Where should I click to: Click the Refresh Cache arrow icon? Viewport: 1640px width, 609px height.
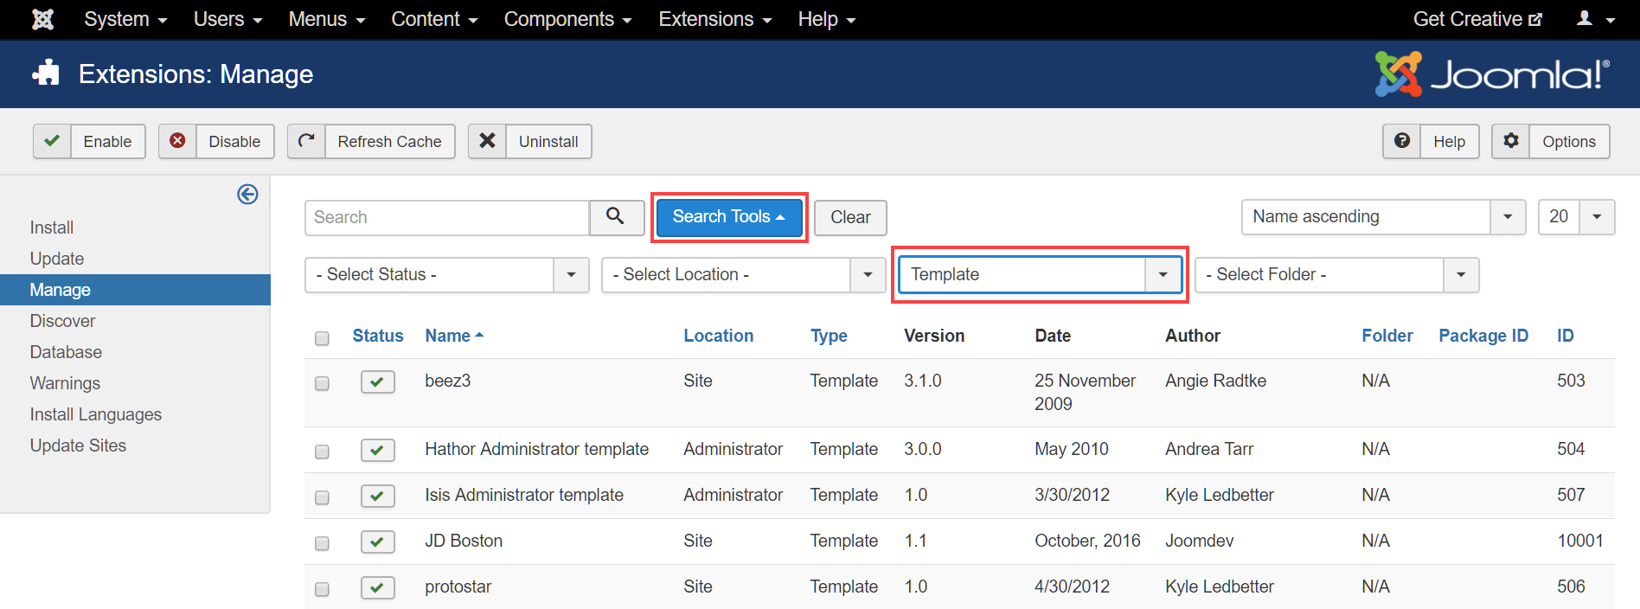(x=306, y=141)
